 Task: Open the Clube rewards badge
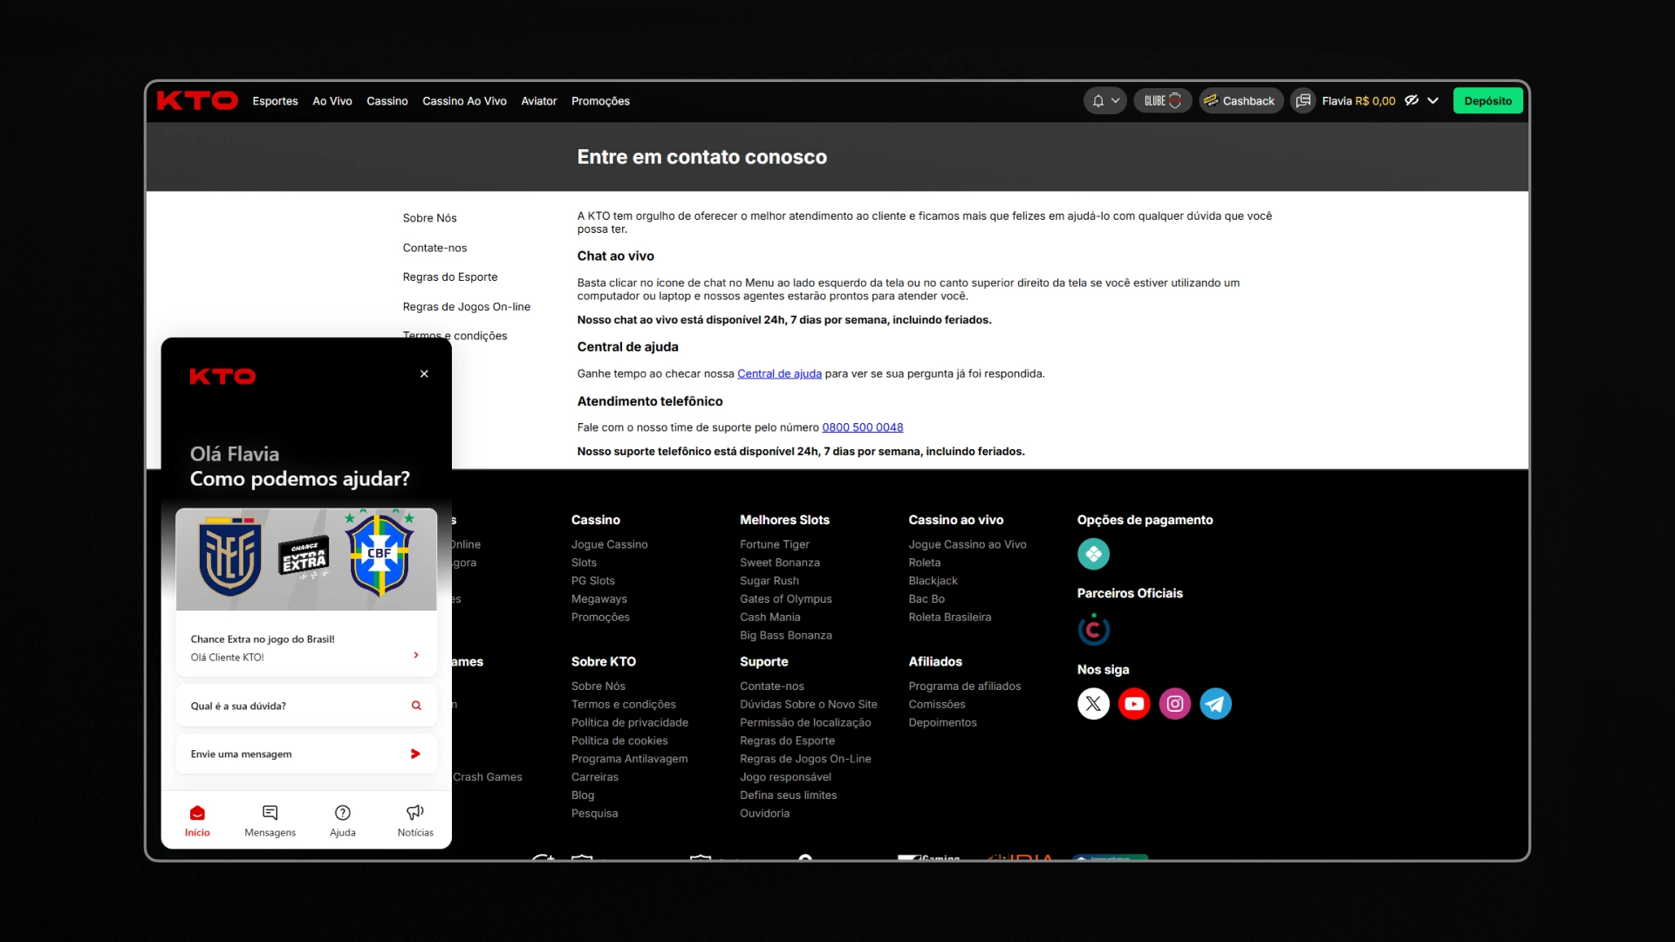pyautogui.click(x=1162, y=101)
